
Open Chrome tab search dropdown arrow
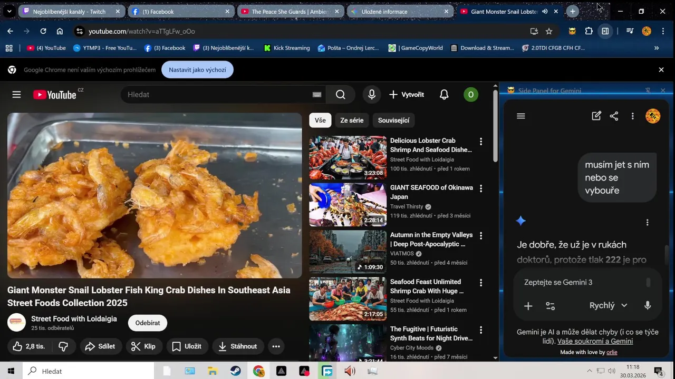pos(9,11)
